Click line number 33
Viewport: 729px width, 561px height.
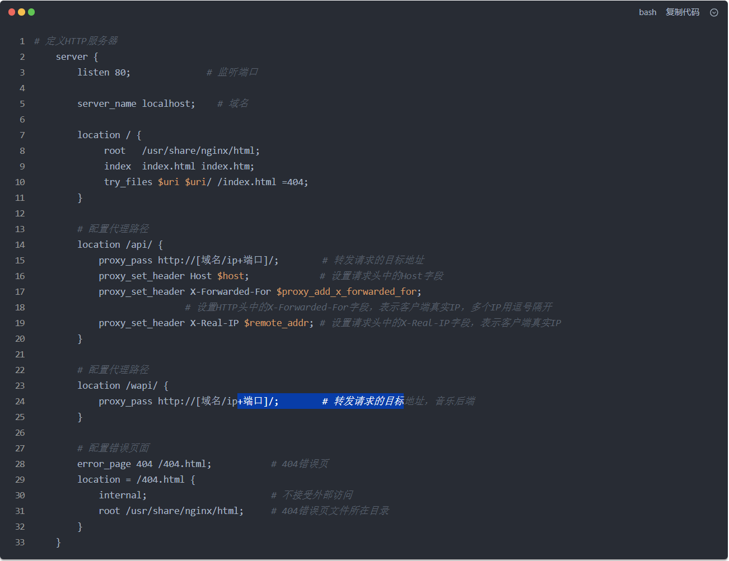20,542
